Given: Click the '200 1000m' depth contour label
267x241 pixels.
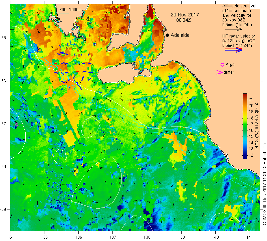Looking at the screenshot, I should pos(70,10).
